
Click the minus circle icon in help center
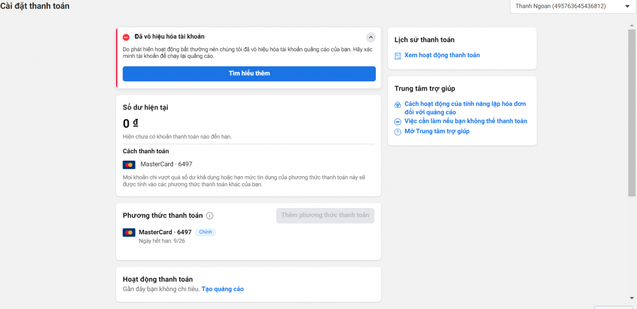[x=398, y=122]
